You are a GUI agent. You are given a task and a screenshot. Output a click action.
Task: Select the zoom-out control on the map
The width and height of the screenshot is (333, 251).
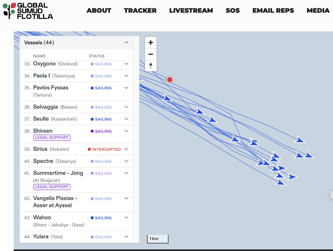[151, 54]
